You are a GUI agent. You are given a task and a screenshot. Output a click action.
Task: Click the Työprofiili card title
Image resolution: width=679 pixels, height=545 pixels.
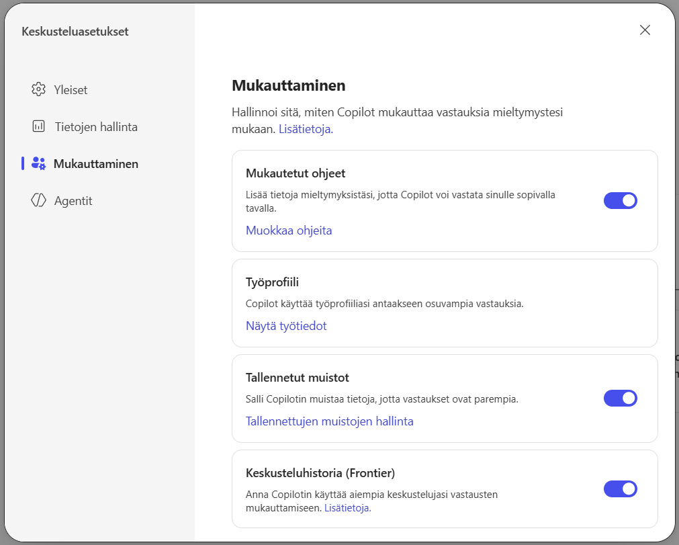(271, 282)
